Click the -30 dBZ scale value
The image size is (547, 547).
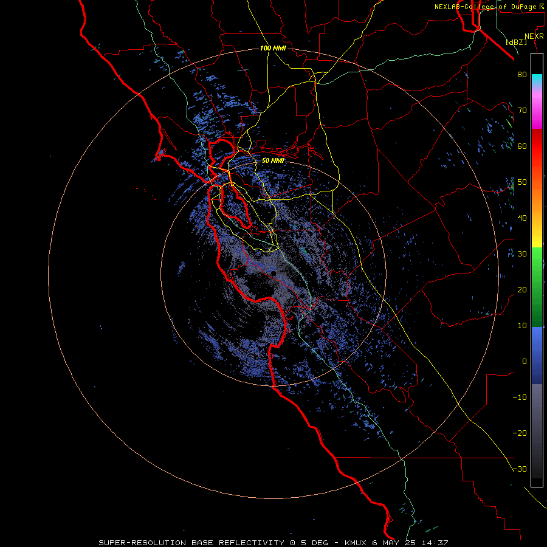click(520, 469)
